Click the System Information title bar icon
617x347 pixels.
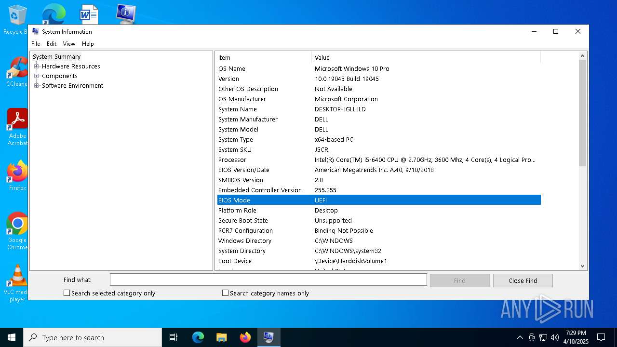coord(35,31)
